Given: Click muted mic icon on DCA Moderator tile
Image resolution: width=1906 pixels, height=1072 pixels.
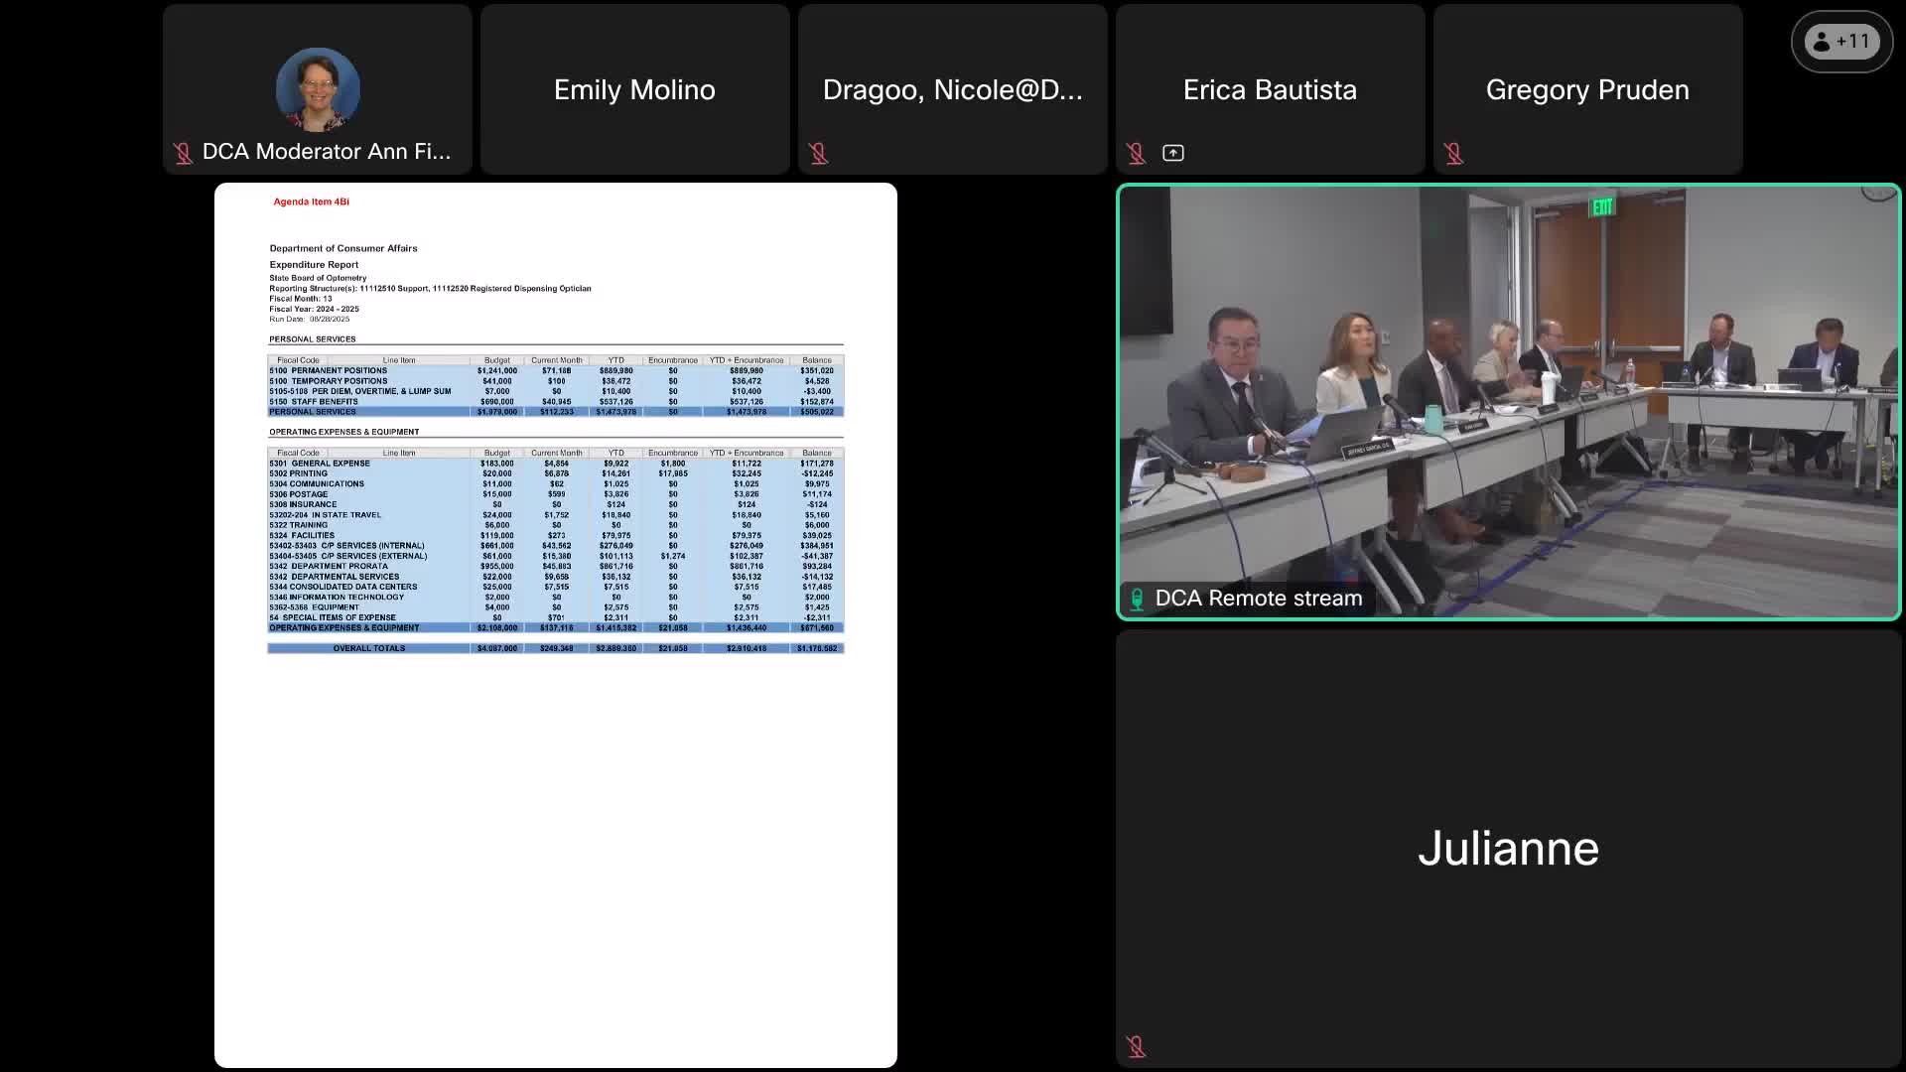Looking at the screenshot, I should click(x=183, y=153).
